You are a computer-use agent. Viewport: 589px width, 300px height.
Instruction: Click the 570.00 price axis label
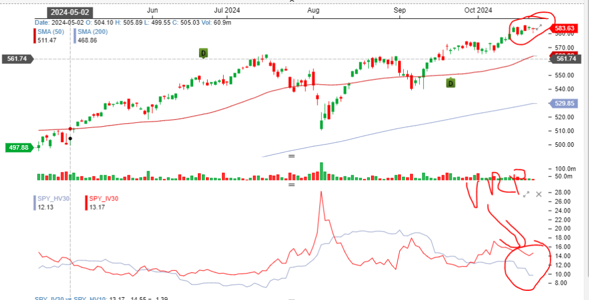pos(565,48)
